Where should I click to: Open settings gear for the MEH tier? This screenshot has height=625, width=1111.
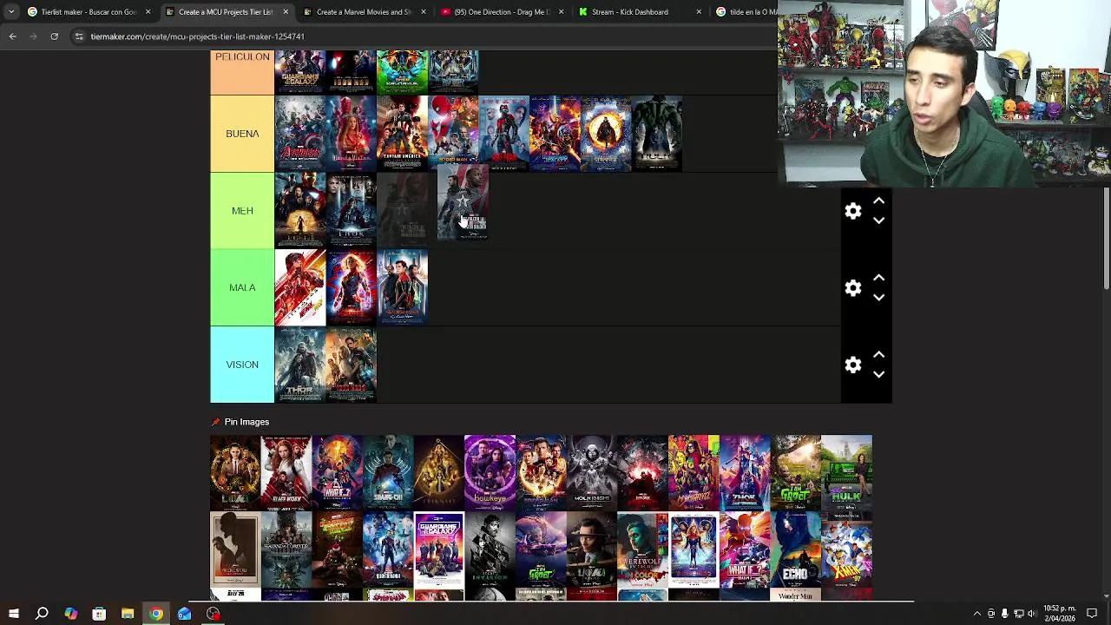(x=853, y=211)
